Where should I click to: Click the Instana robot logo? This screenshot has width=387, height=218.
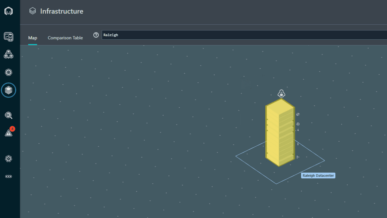coord(8,11)
